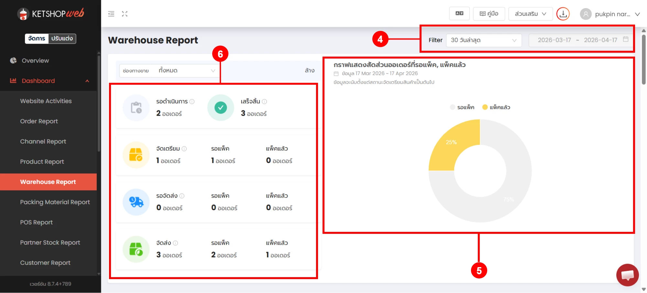Click the circled download icon
Image resolution: width=647 pixels, height=293 pixels.
(x=563, y=14)
